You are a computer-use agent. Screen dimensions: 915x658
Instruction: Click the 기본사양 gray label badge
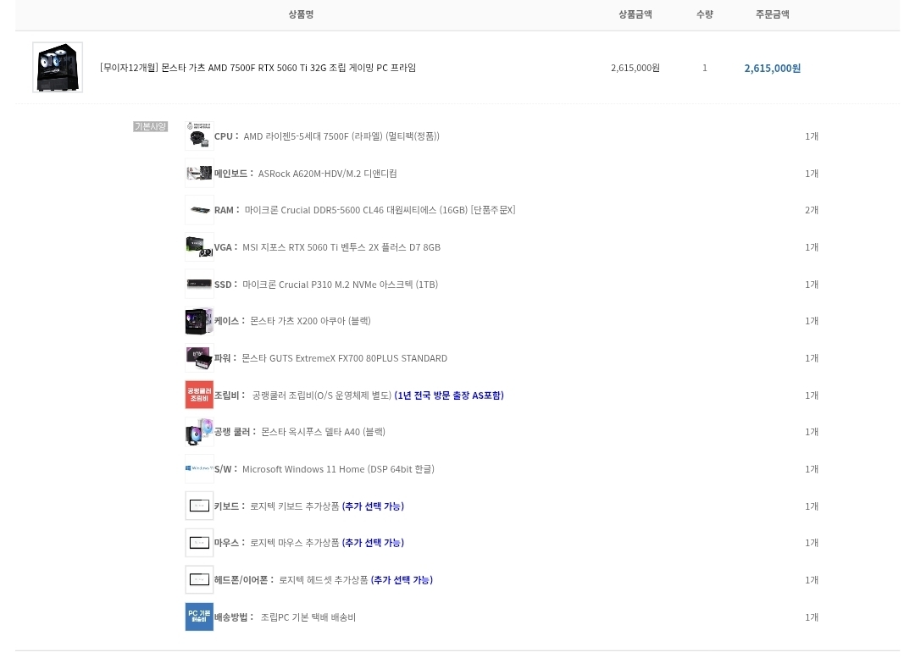coord(151,126)
